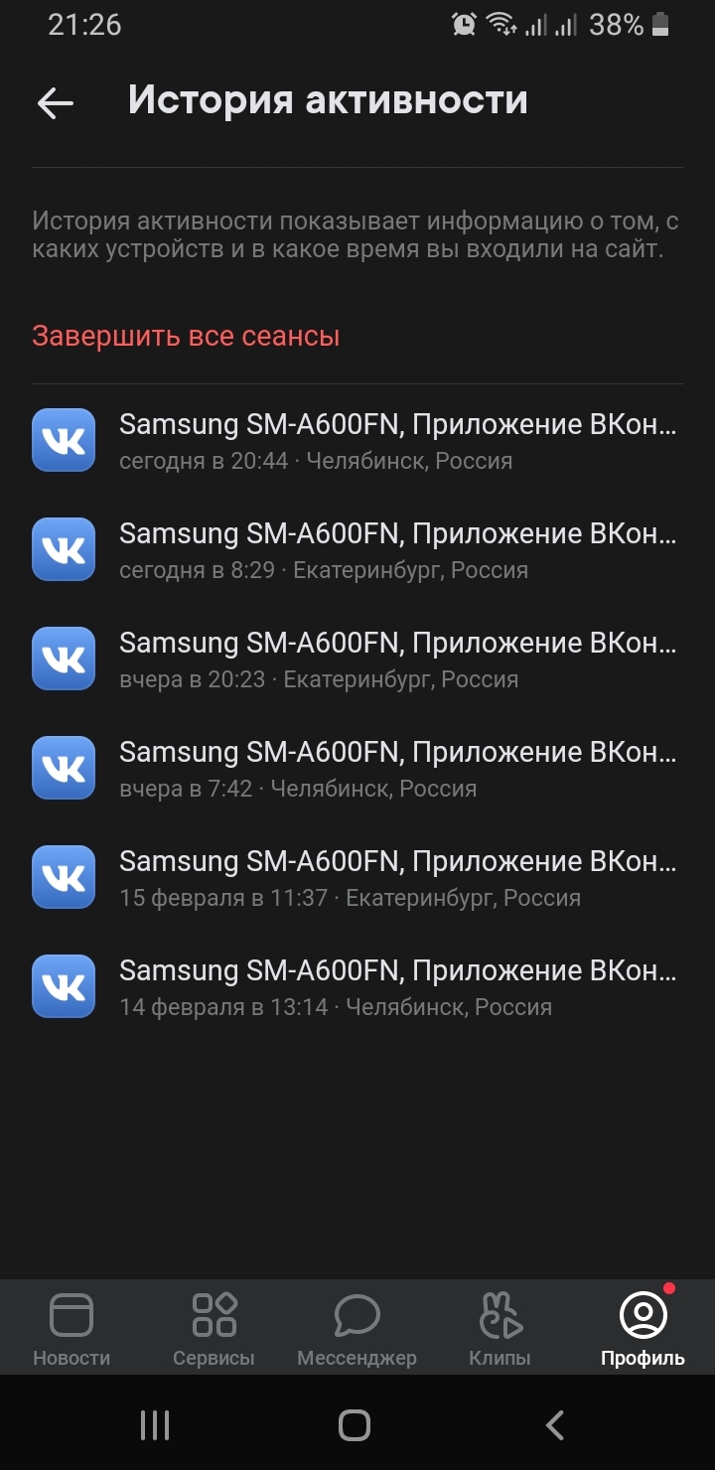This screenshot has height=1470, width=715.
Task: Tap VK icon of yesterday's 7:42 session
Action: coord(64,768)
